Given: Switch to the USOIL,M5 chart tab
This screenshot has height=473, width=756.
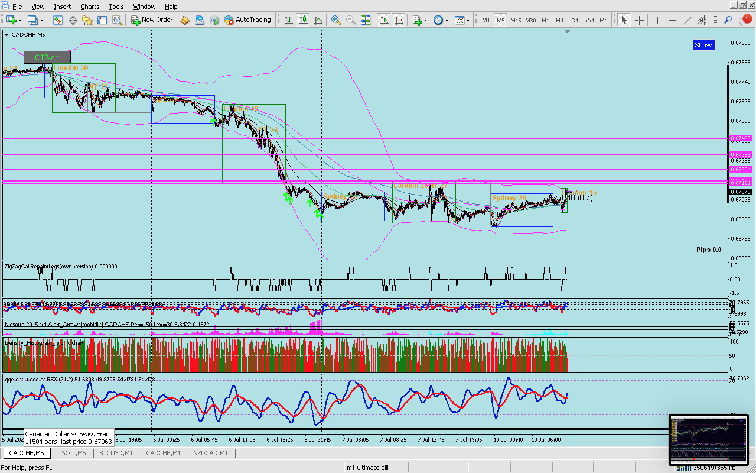Looking at the screenshot, I should [x=71, y=453].
